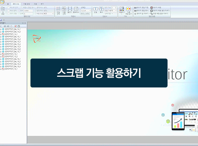The width and height of the screenshot is (198, 146).
Task: Select EZPDFTEST_QA_16_4 in the tree list
Action: pos(13,67)
